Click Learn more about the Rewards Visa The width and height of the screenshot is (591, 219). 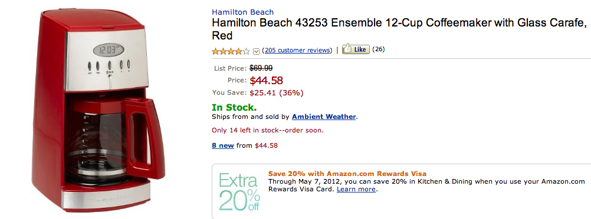[x=356, y=189]
